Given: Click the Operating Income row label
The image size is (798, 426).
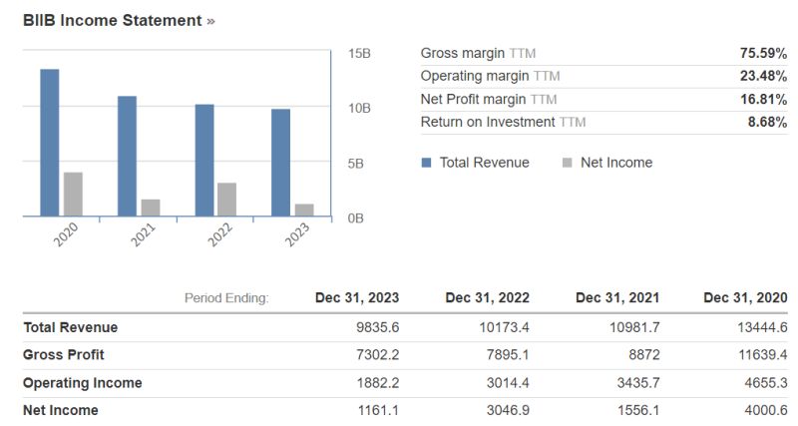Looking at the screenshot, I should [x=83, y=383].
